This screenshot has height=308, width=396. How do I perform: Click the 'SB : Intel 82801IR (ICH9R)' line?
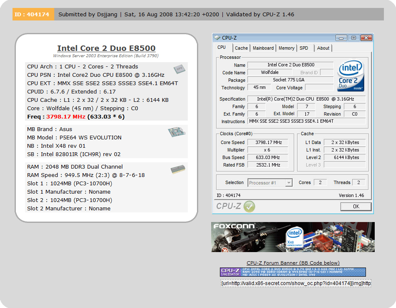74,154
